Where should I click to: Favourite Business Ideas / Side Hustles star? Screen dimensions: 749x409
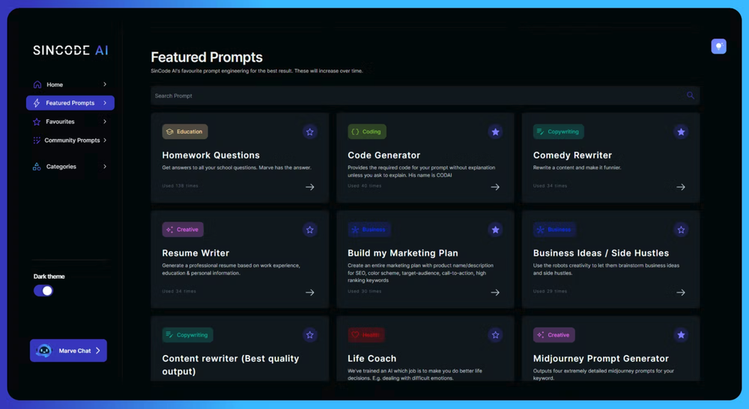point(681,230)
